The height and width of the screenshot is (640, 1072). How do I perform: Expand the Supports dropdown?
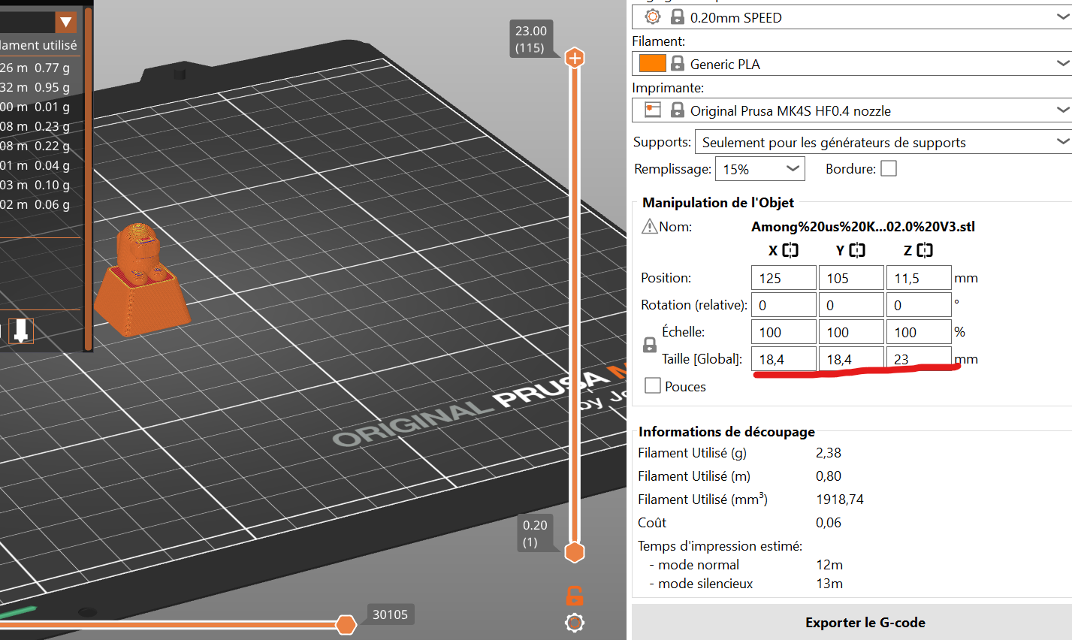(x=883, y=142)
